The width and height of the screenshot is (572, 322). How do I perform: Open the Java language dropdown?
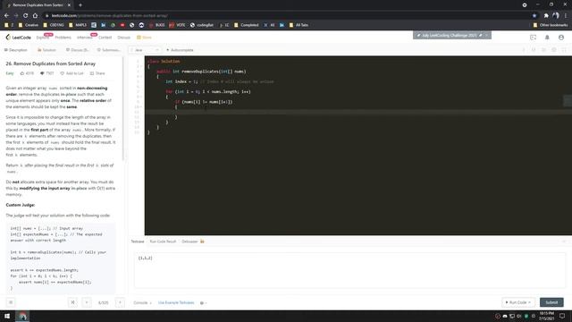click(x=145, y=50)
